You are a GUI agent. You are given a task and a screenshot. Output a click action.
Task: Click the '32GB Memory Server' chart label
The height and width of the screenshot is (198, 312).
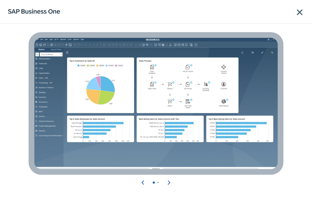157,123
